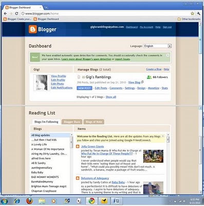This screenshot has width=204, height=206.
Task: Open the 'Jolly Green Giants' post
Action: click(92, 146)
